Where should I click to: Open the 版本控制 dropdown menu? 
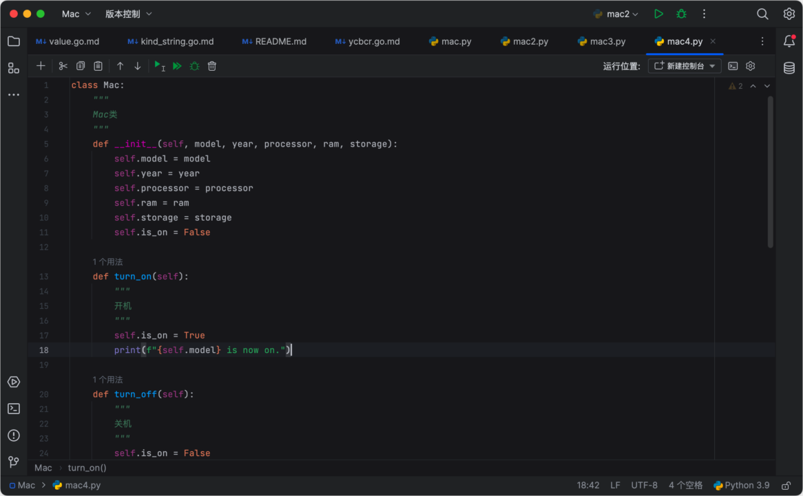tap(129, 14)
